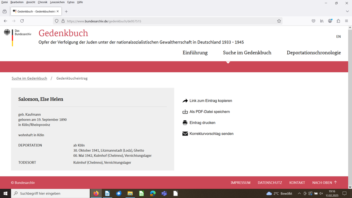The width and height of the screenshot is (352, 198).
Task: Click the text geboren am 19. September 1890
Action: pos(43,120)
